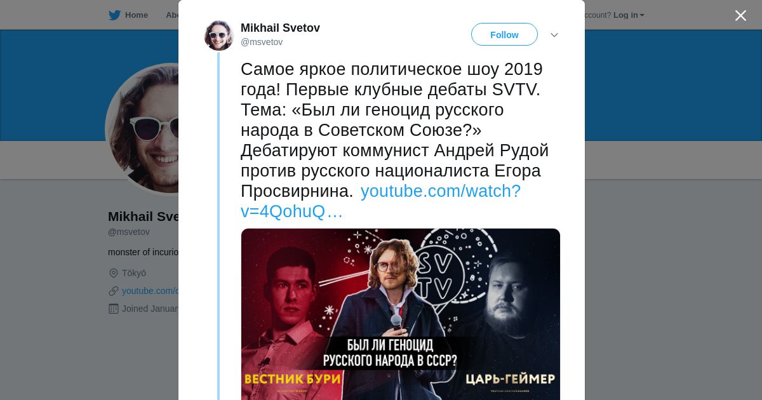This screenshot has height=400, width=762.
Task: Click the profile name below large photo
Action: [x=144, y=217]
